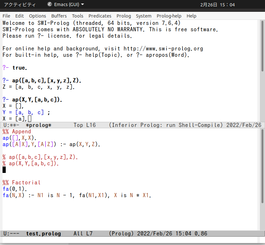Click the *prolog* buffer name in mode line
Screen dimensions: 265x245
pos(39,125)
